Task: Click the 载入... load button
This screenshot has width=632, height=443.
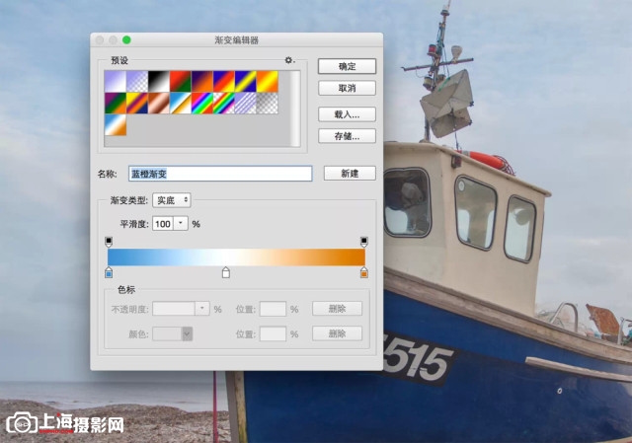Action: pyautogui.click(x=347, y=114)
